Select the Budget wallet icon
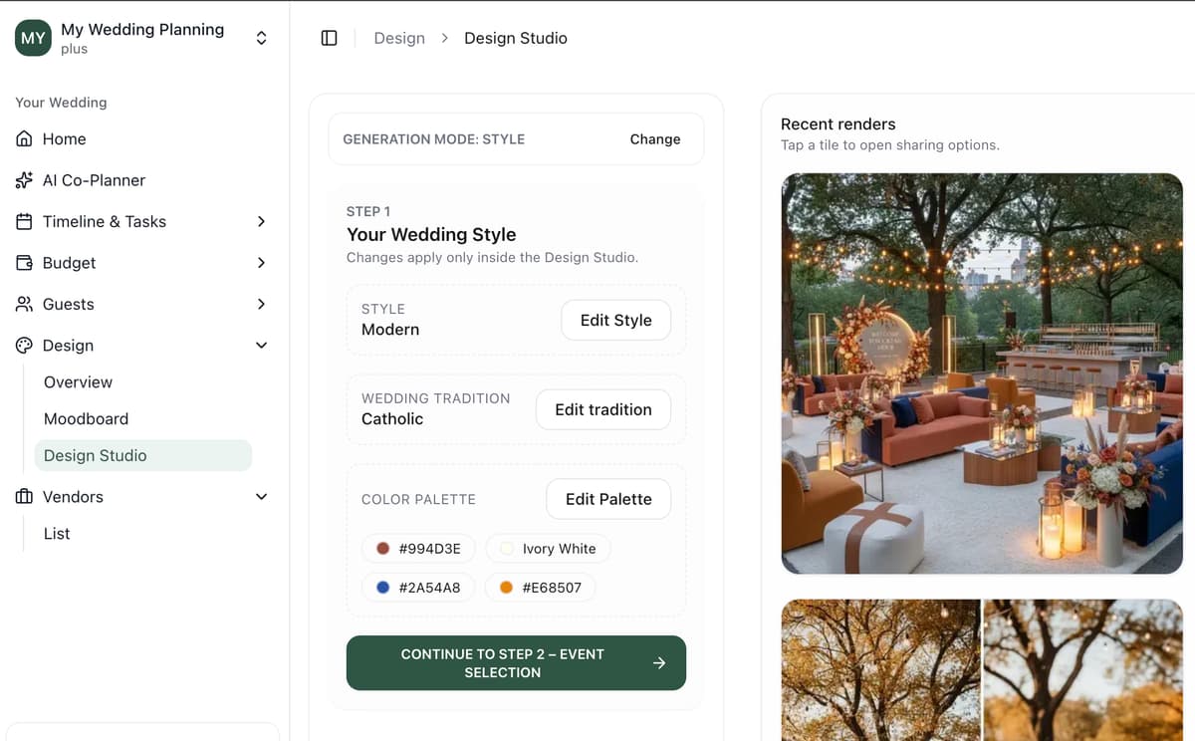Image resolution: width=1195 pixels, height=741 pixels. pos(24,262)
